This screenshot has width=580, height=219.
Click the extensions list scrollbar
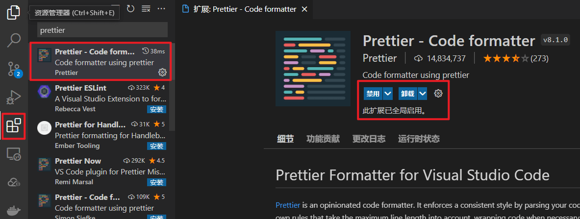(173, 87)
